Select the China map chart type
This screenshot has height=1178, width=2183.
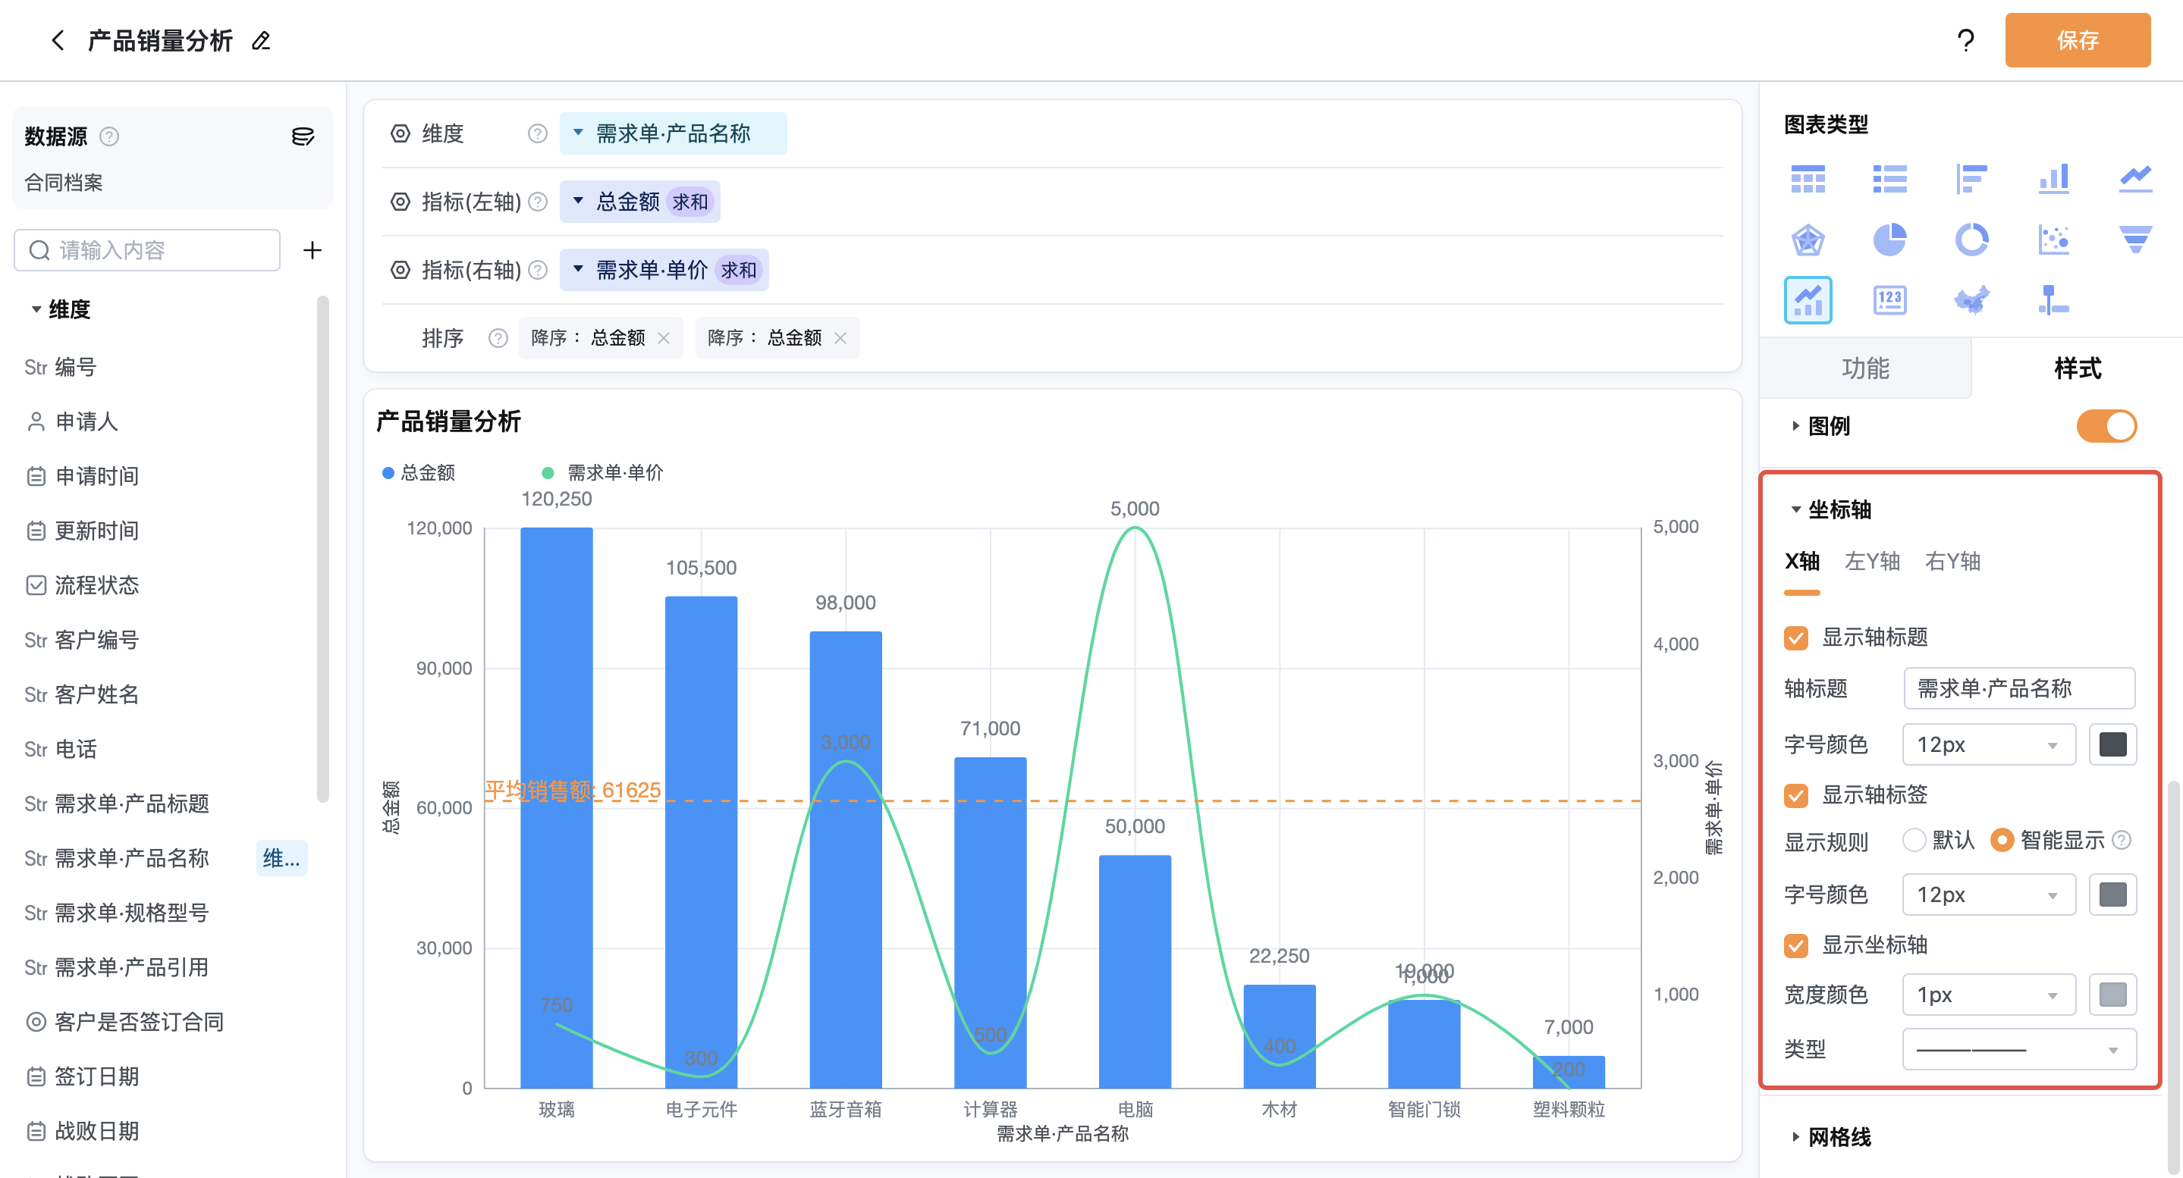click(x=1971, y=299)
